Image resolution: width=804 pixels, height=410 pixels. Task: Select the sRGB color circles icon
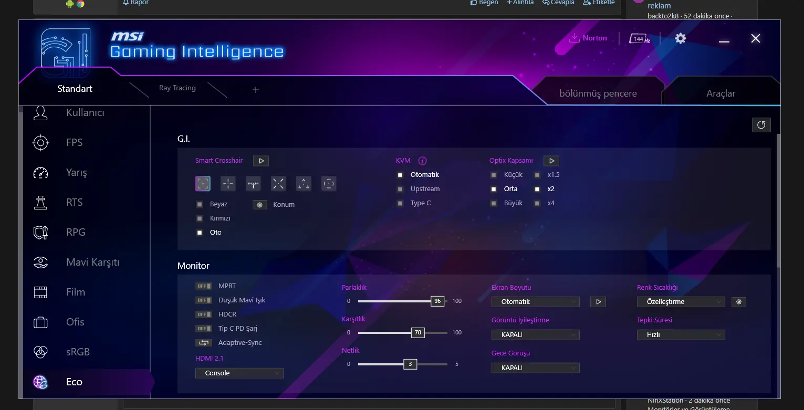(40, 352)
